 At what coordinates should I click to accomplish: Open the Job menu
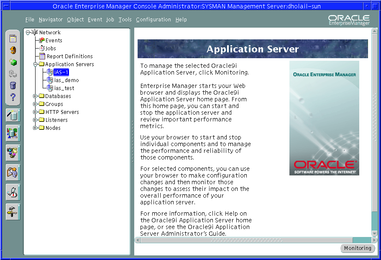(110, 19)
